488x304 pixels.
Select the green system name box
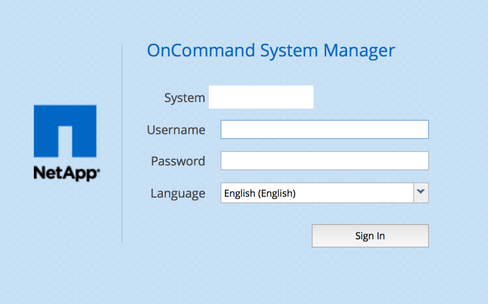261,97
